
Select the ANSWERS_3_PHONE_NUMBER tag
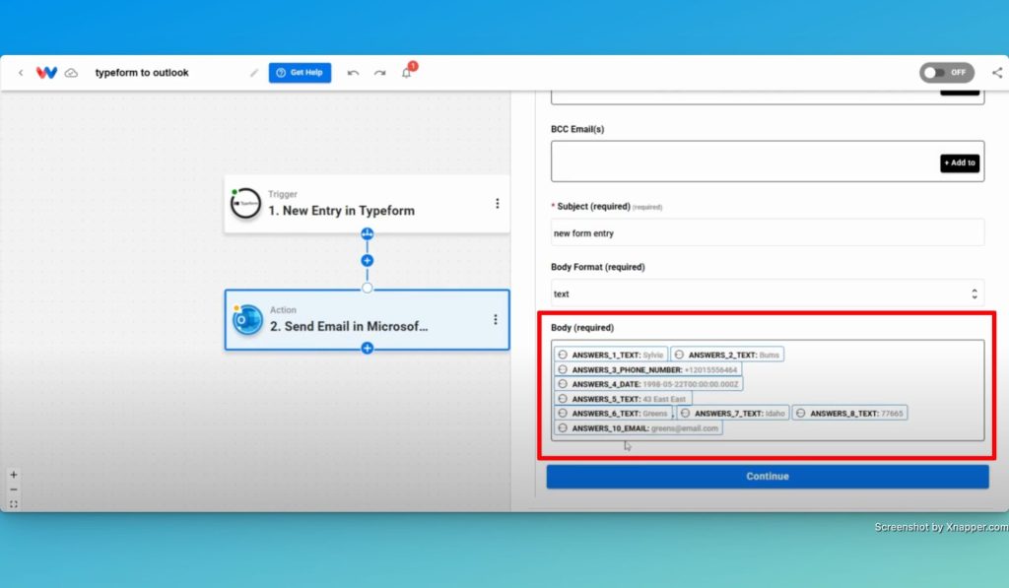tap(648, 370)
